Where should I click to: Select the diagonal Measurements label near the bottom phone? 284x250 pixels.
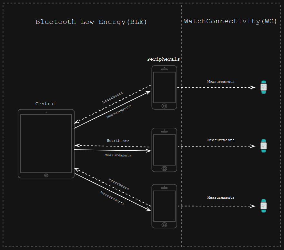(113, 198)
